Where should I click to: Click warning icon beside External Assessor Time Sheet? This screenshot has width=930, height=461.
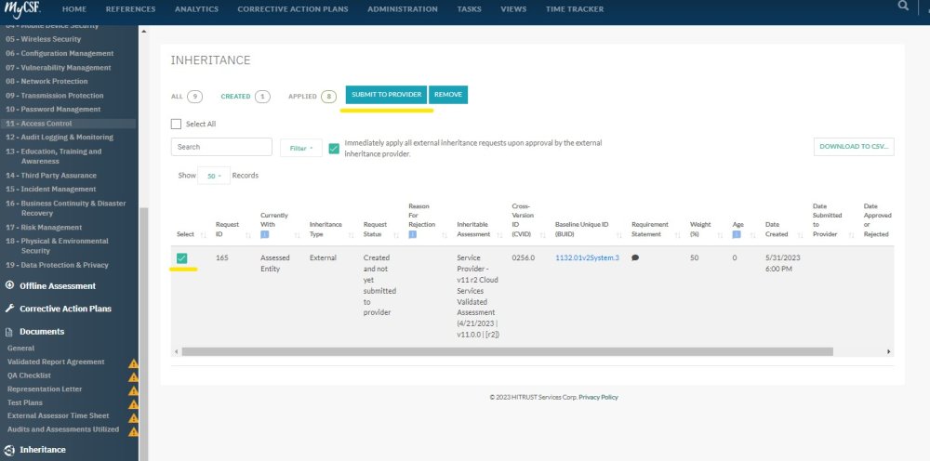(133, 417)
